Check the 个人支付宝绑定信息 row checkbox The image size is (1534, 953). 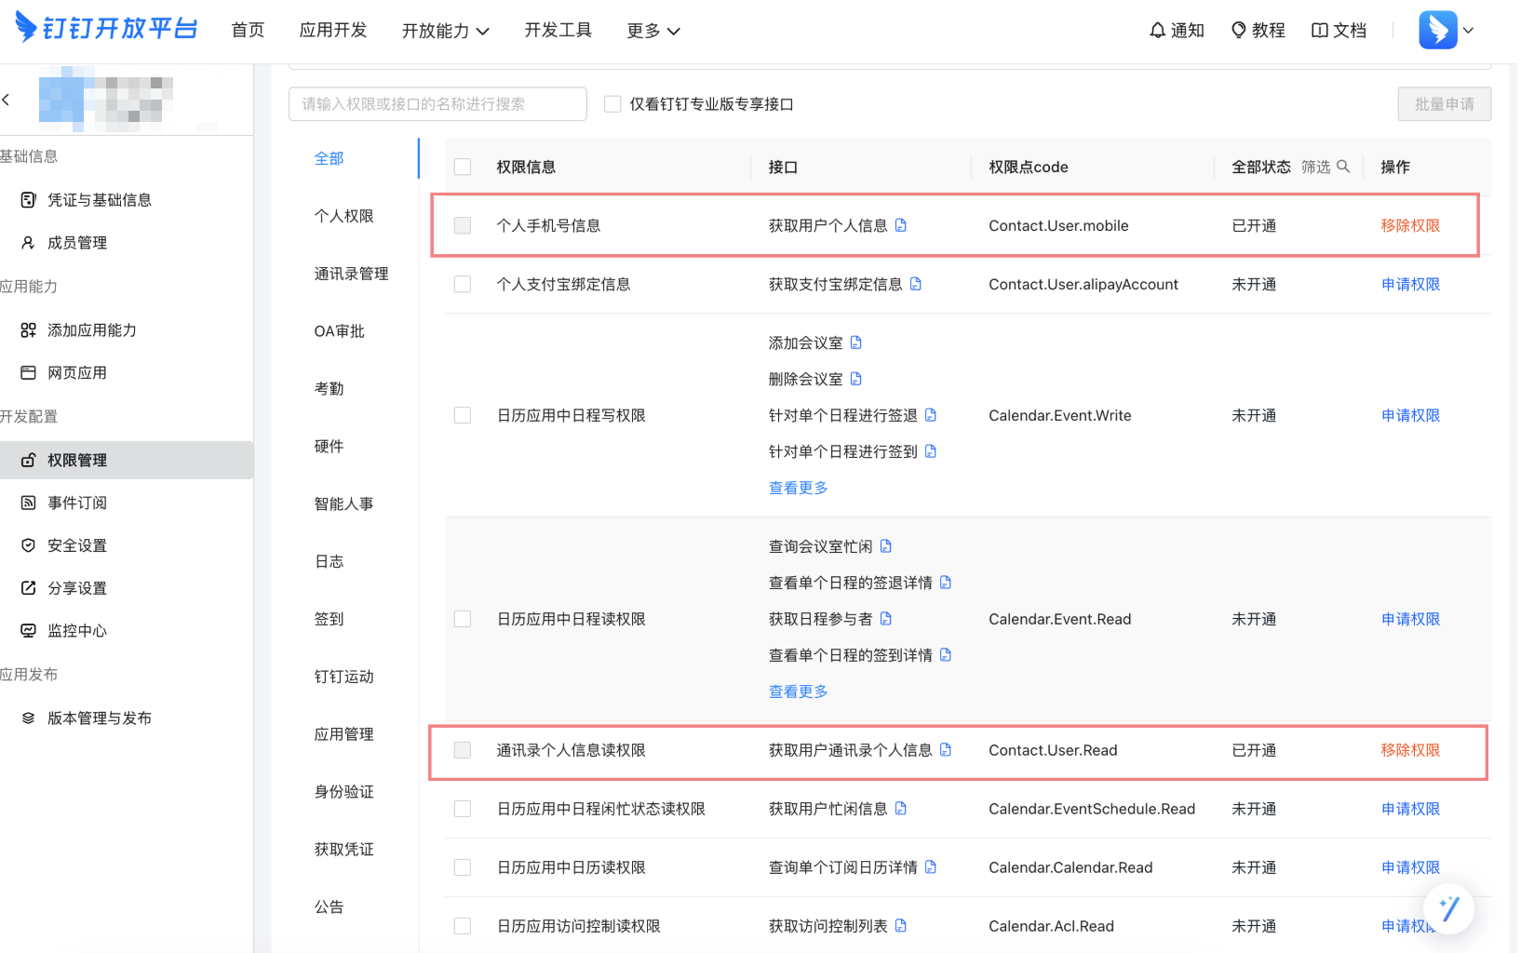click(x=463, y=285)
